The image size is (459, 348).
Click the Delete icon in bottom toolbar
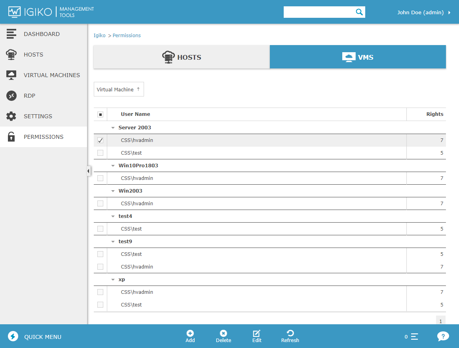(223, 333)
